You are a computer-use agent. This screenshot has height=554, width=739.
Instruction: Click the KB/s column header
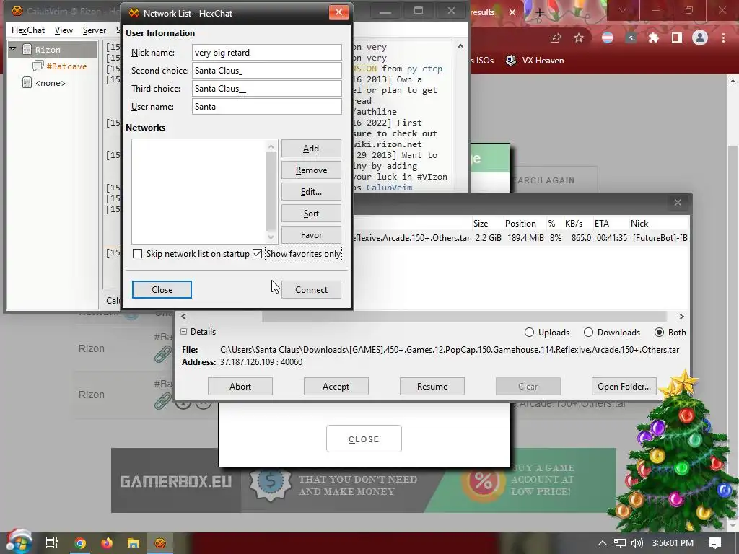tap(574, 224)
